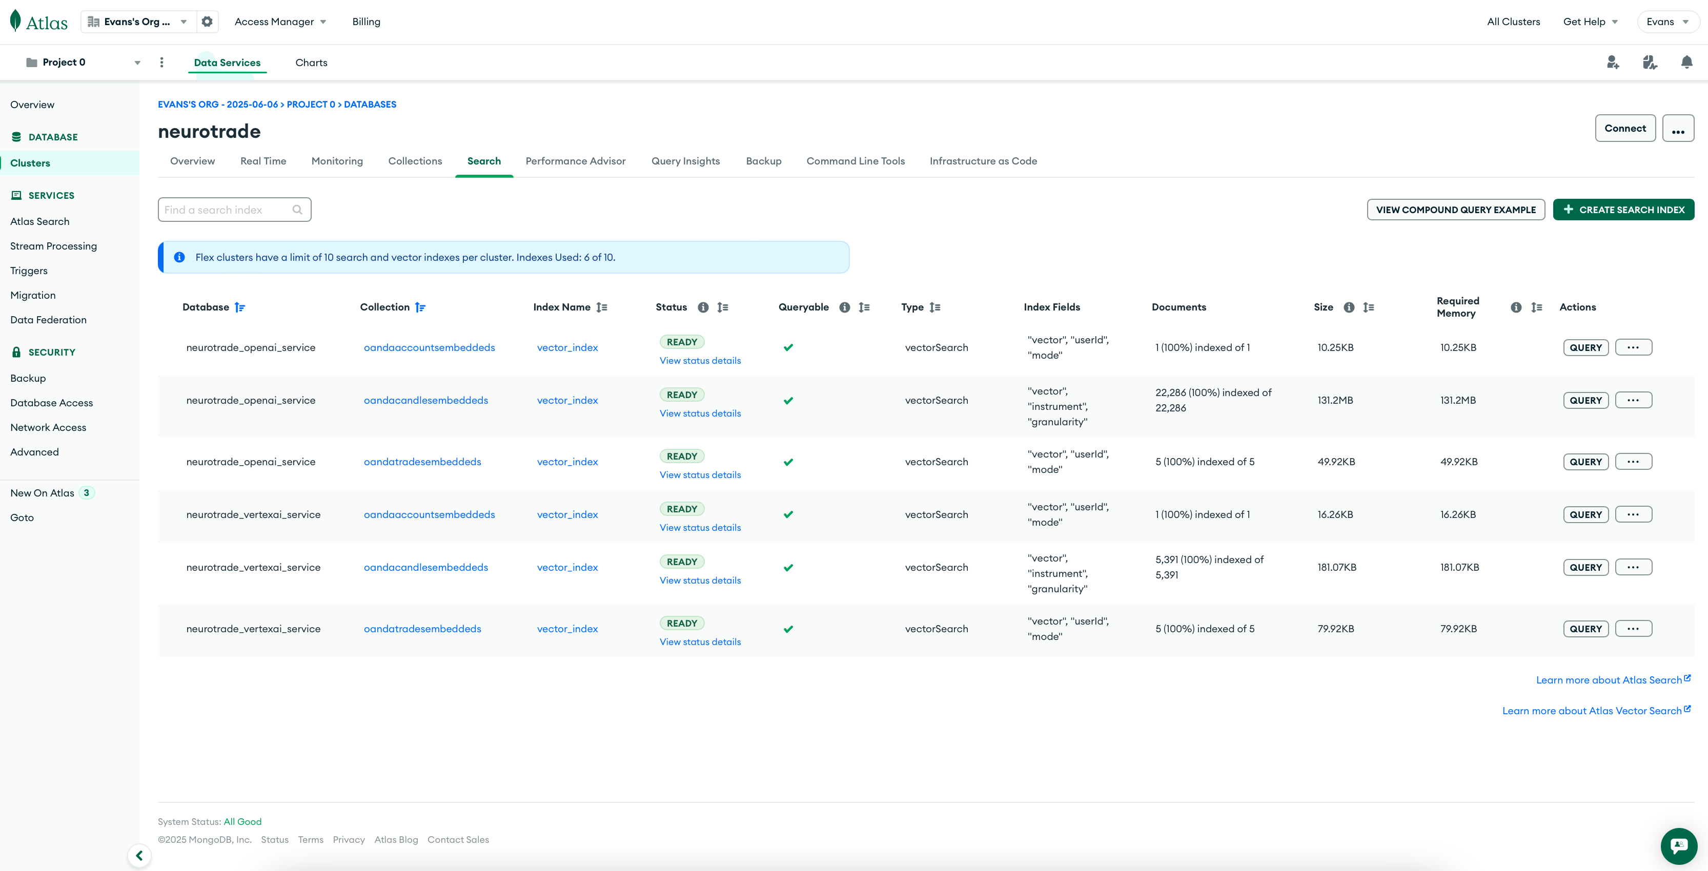The image size is (1708, 871).
Task: Open the chat support bubble
Action: click(x=1678, y=845)
